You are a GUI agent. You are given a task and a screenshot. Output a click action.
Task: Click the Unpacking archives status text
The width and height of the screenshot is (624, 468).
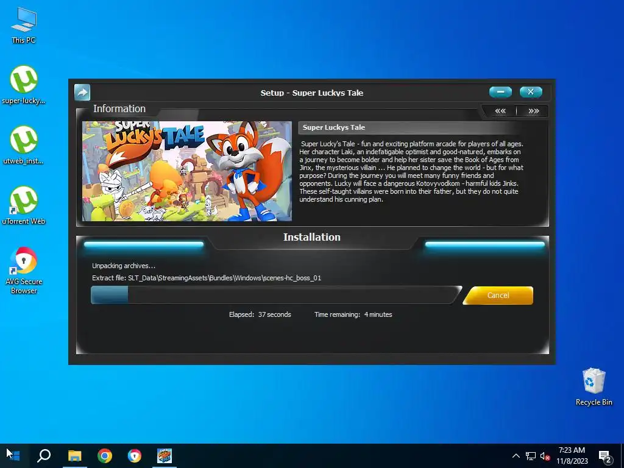pos(124,266)
